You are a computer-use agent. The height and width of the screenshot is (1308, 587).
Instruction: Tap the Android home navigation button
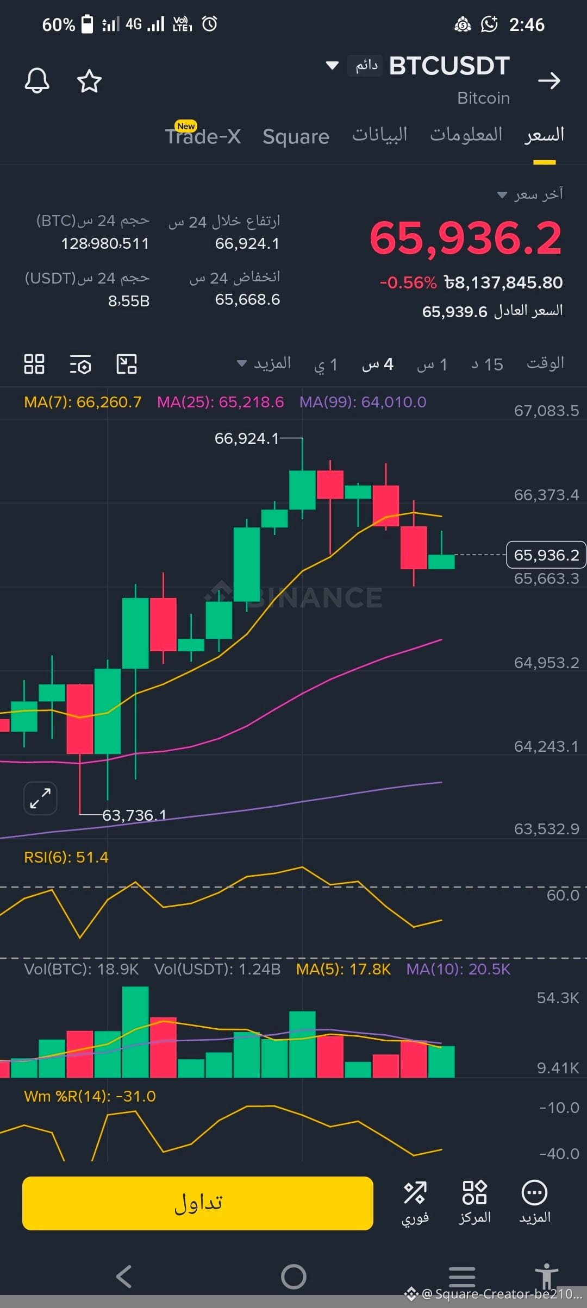point(293,1276)
